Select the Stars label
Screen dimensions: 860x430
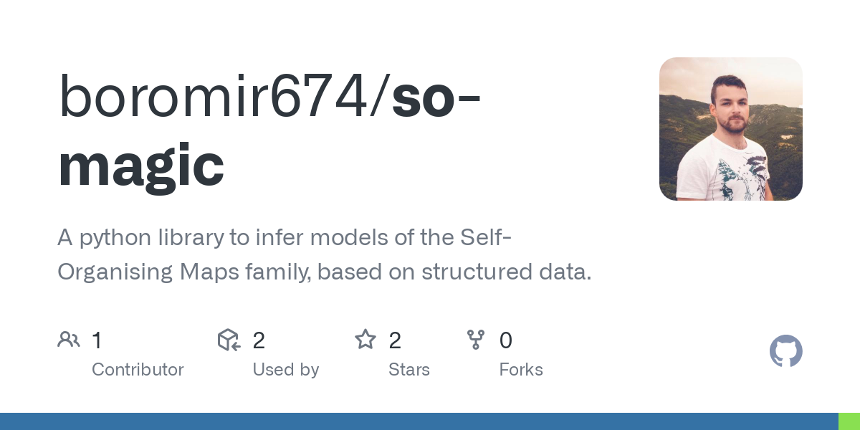click(408, 370)
